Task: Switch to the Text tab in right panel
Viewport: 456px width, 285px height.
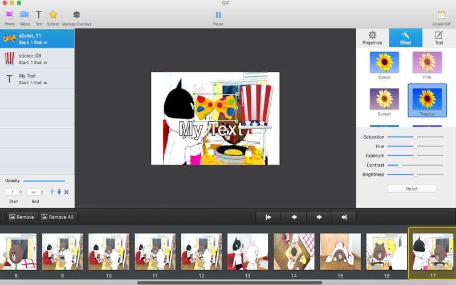Action: click(439, 38)
